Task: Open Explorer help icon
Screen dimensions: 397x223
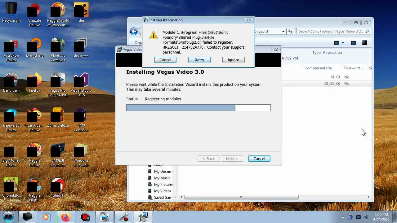Action: (x=364, y=43)
